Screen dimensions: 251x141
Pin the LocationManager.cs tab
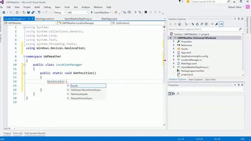29,19
